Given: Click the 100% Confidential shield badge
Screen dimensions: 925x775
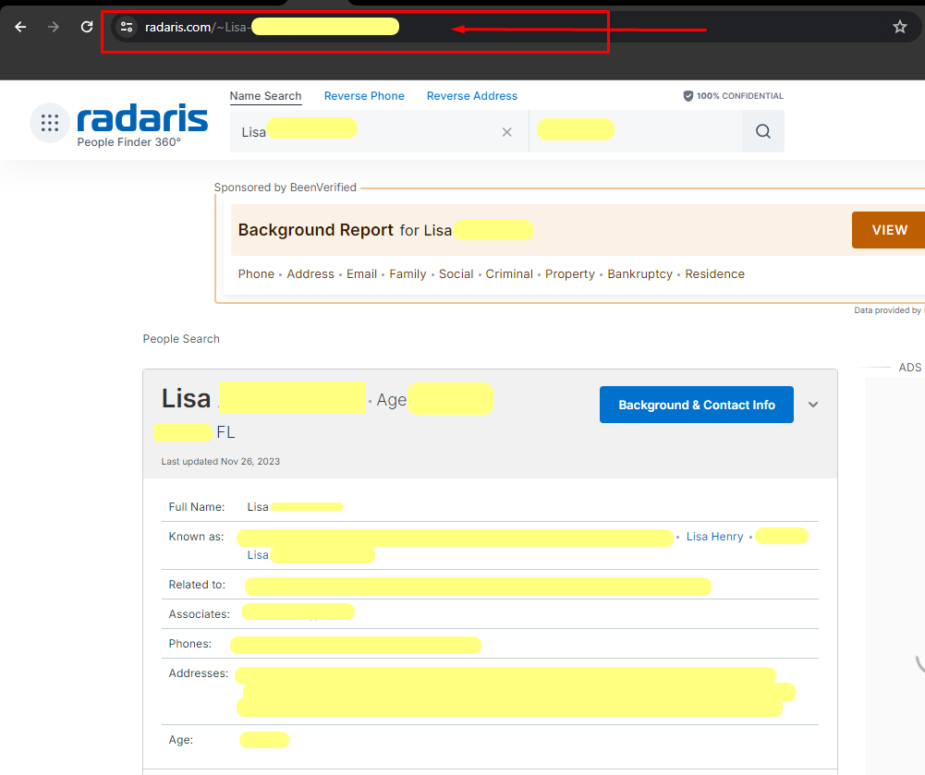Looking at the screenshot, I should [x=734, y=96].
